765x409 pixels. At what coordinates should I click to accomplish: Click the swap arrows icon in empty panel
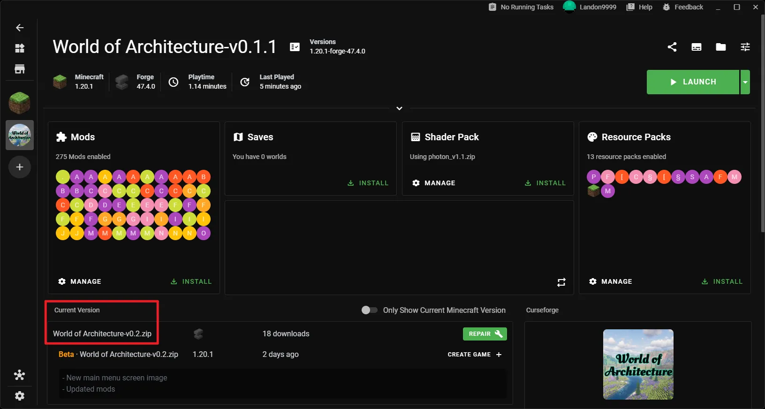[x=561, y=282]
